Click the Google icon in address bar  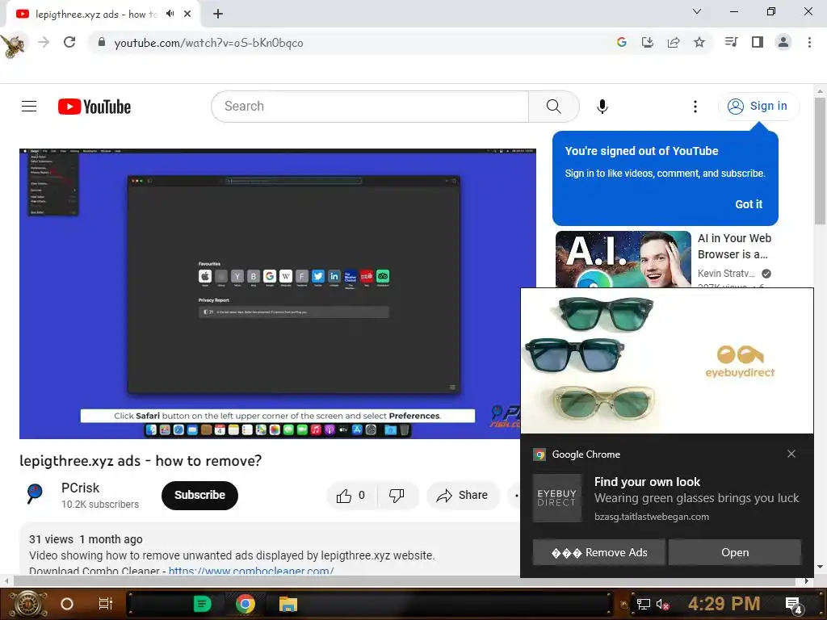[622, 42]
